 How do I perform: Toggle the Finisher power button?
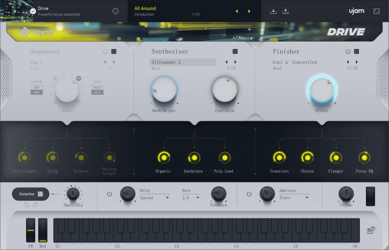pos(348,51)
